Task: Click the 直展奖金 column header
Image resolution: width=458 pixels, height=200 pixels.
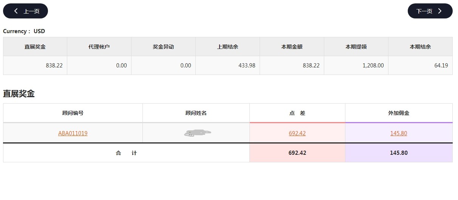Action: coord(35,47)
